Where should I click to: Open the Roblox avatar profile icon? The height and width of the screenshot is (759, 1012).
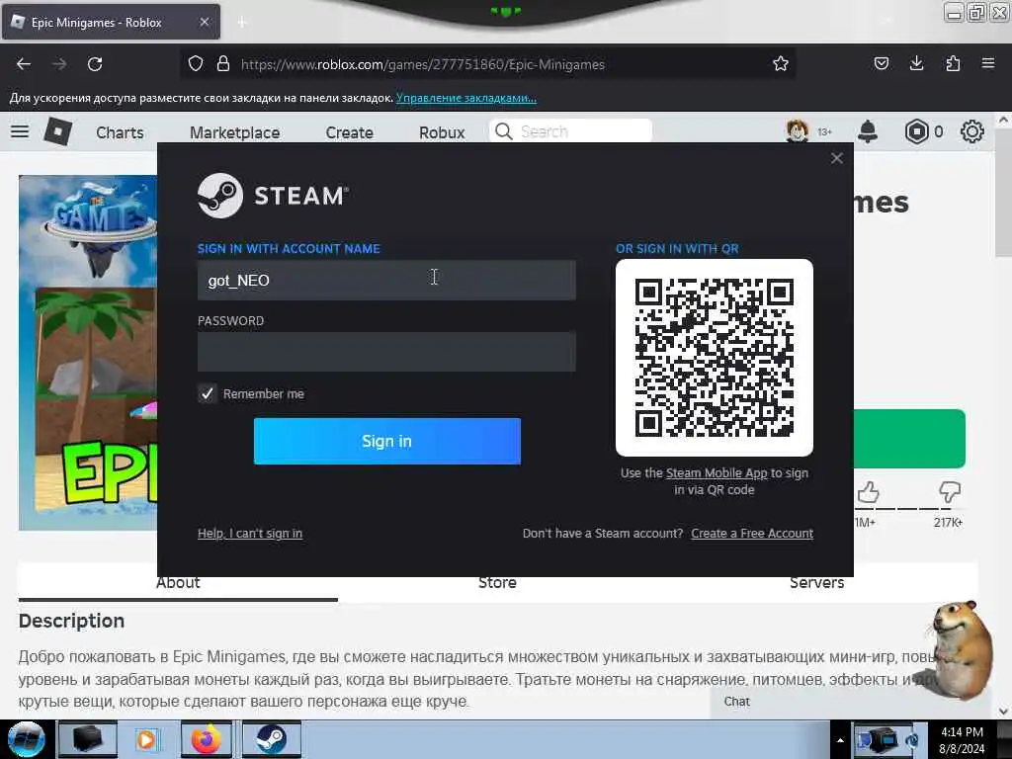click(798, 131)
